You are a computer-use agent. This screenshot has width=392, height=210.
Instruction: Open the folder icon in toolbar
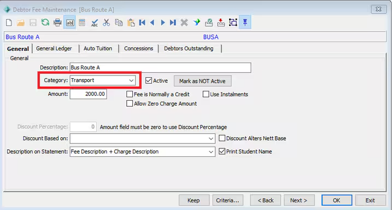(21, 23)
